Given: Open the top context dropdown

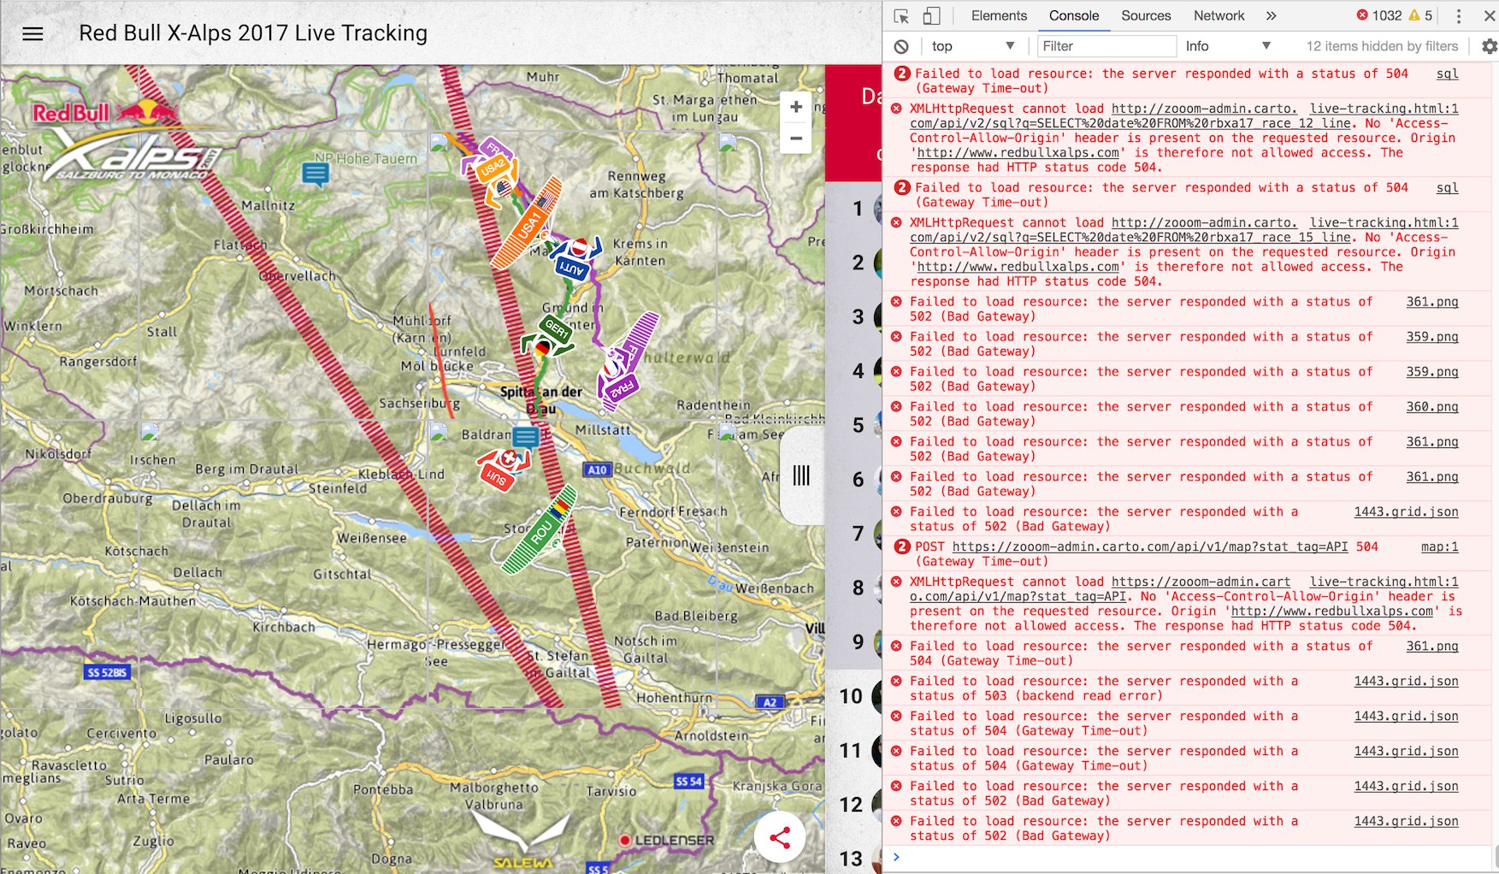Looking at the screenshot, I should (x=972, y=46).
